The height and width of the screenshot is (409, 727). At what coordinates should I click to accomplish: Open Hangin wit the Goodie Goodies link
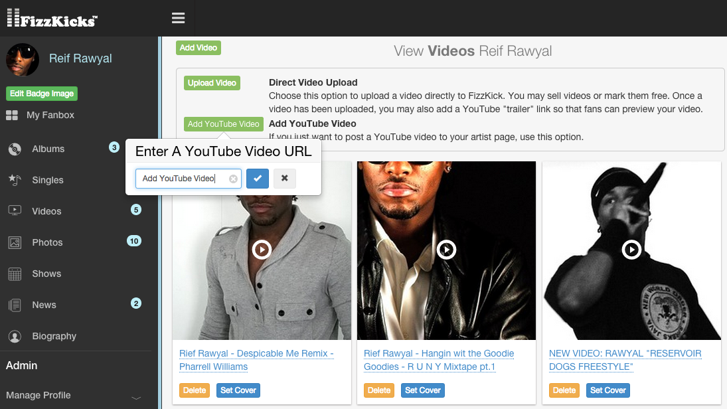point(439,360)
